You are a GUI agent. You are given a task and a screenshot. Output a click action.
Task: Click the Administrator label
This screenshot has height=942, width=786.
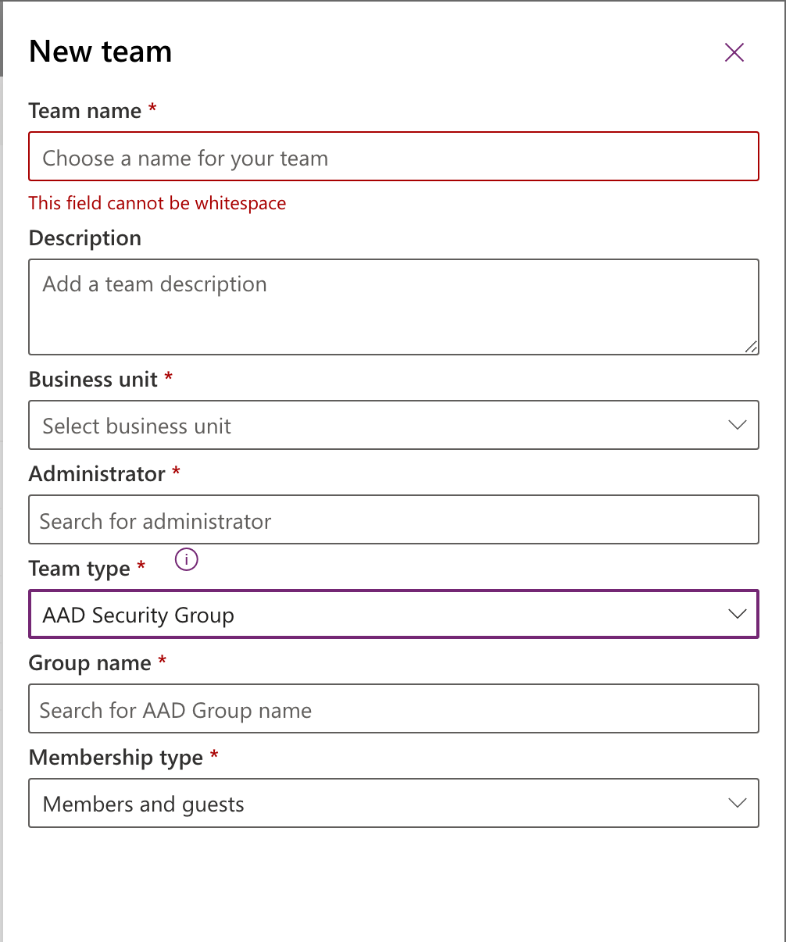pos(97,474)
